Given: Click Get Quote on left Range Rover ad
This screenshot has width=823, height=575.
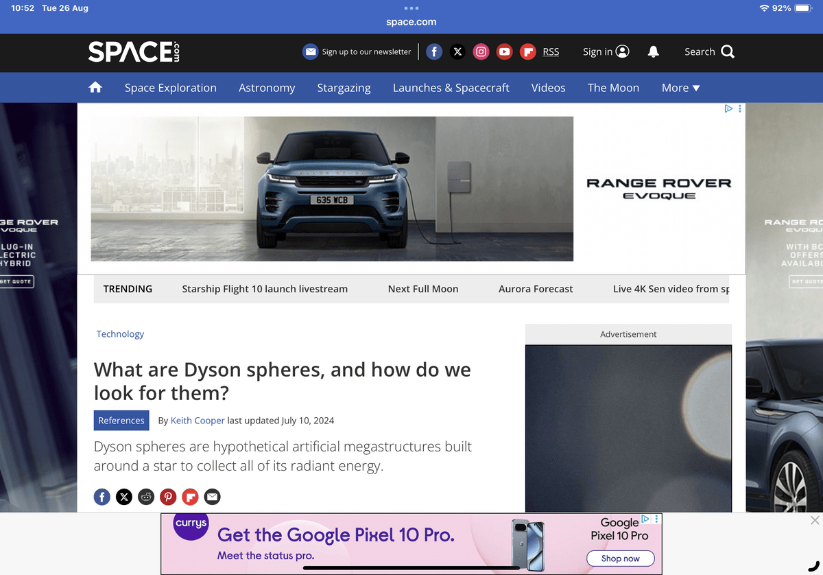Looking at the screenshot, I should (x=16, y=281).
